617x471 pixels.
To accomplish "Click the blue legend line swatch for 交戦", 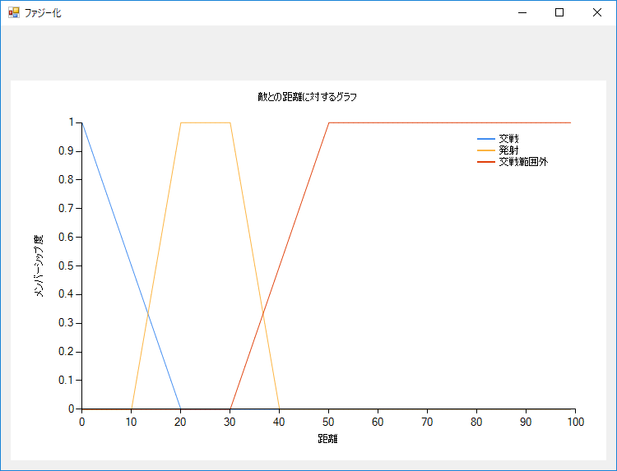I will [486, 139].
